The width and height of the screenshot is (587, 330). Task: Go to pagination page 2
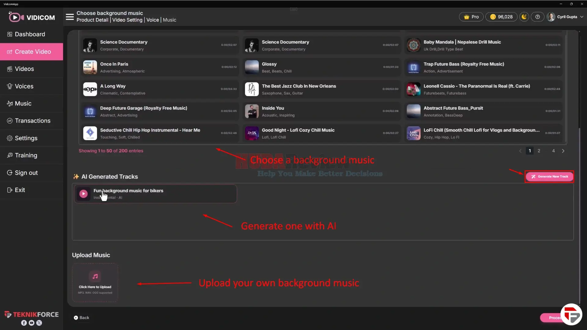tap(539, 151)
